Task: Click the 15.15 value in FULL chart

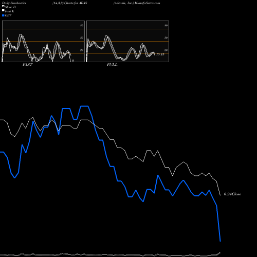Action: (160, 54)
